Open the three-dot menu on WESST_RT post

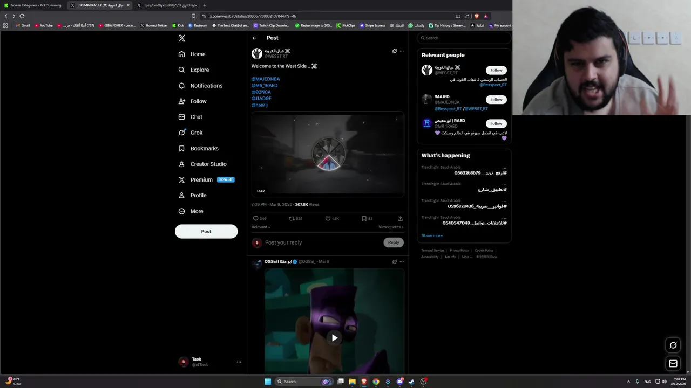tap(402, 51)
